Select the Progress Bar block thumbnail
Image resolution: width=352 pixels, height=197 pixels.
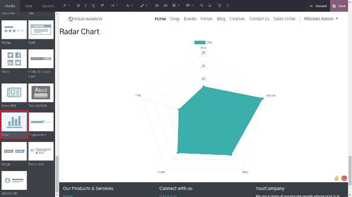pos(41,122)
